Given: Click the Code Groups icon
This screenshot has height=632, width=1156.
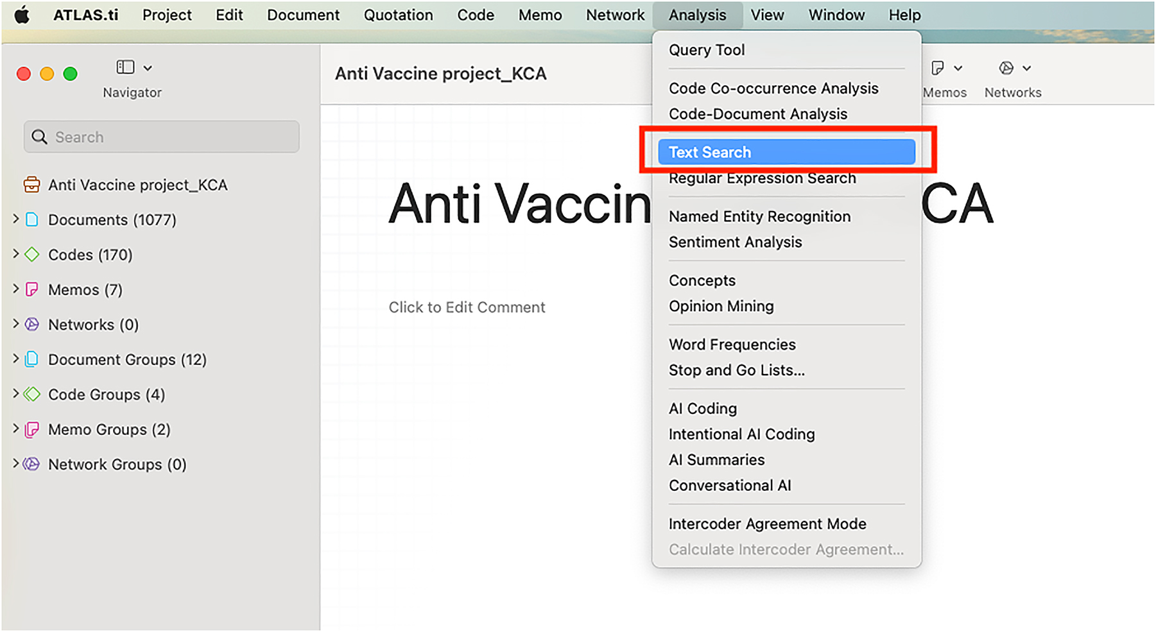Looking at the screenshot, I should coord(32,395).
